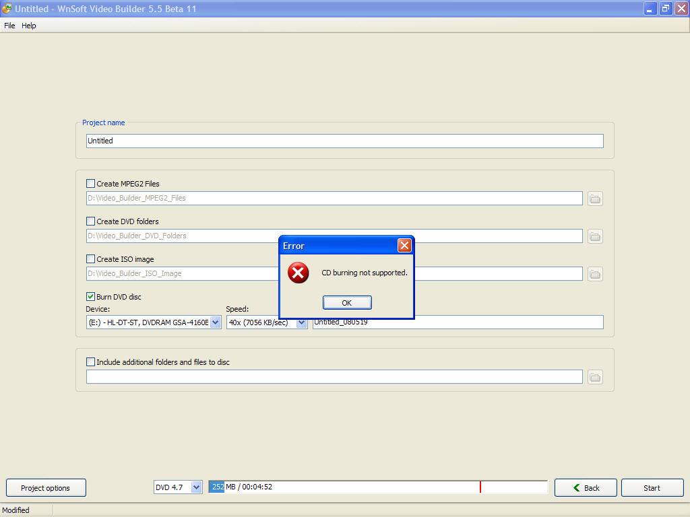Viewport: 690px width, 517px height.
Task: Uncheck the Burn DVD disc option
Action: (91, 297)
